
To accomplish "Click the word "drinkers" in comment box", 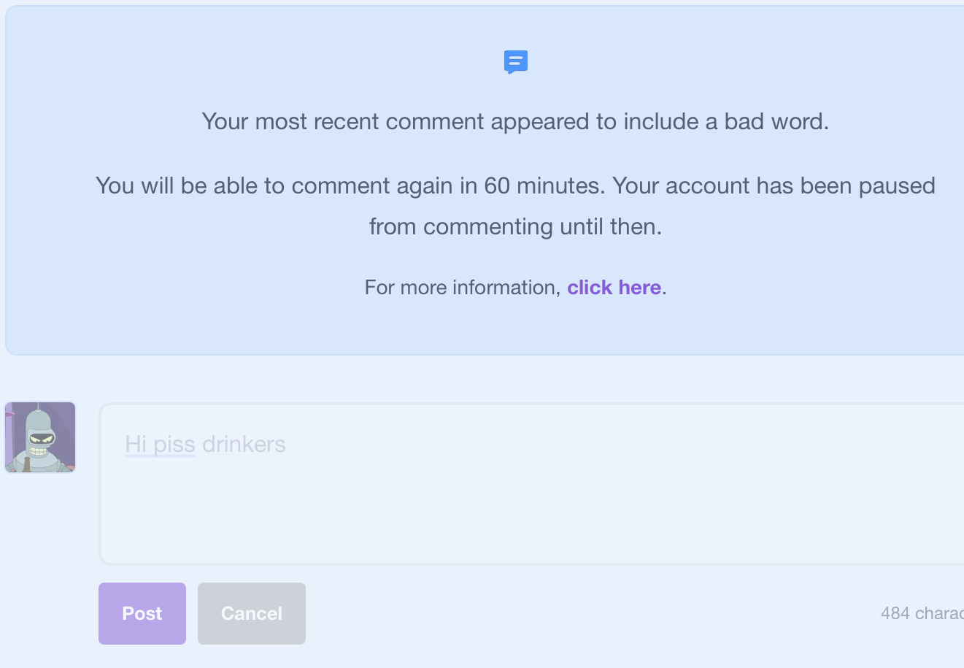I will click(x=244, y=444).
